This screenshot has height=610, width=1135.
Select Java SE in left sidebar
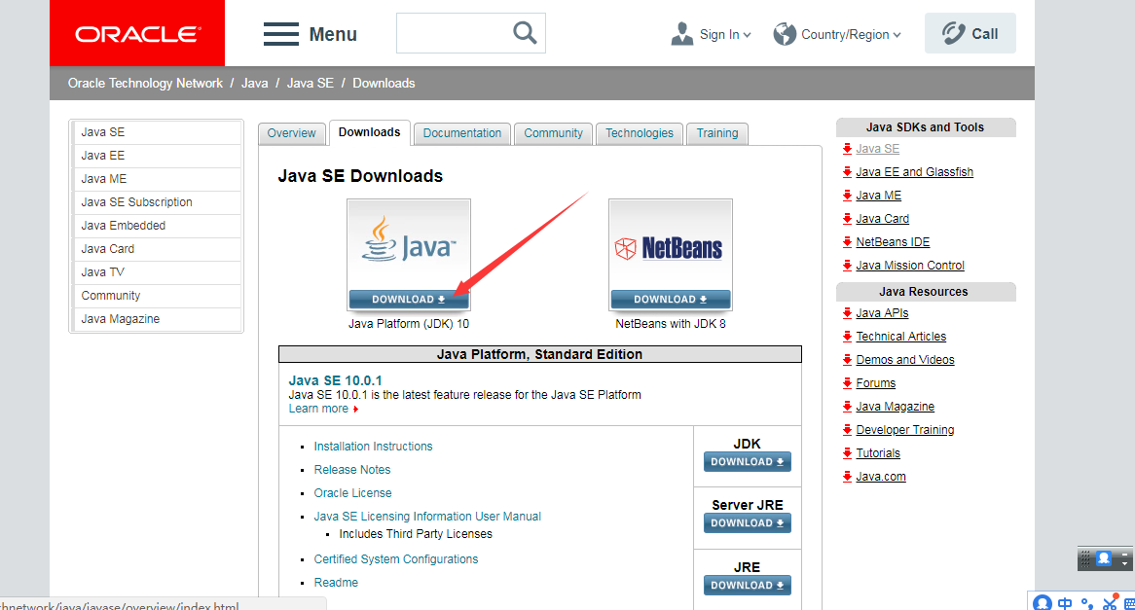click(x=157, y=132)
